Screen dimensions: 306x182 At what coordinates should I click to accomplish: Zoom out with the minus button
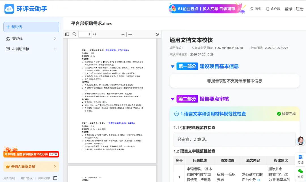[x=123, y=34]
